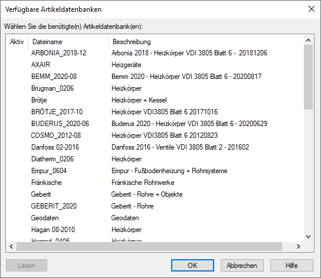Select the Empur_0604 entry

point(49,171)
